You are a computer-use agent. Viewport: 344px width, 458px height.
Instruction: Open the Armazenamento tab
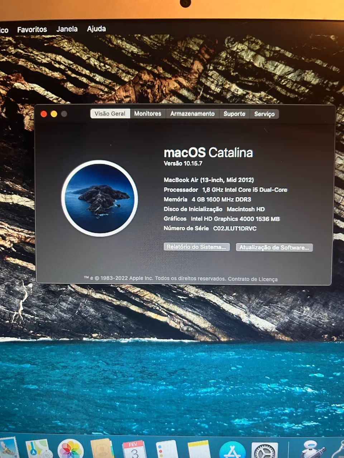point(192,113)
